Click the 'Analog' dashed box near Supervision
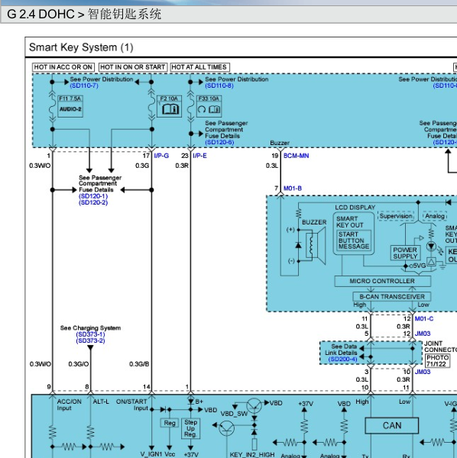 435,216
